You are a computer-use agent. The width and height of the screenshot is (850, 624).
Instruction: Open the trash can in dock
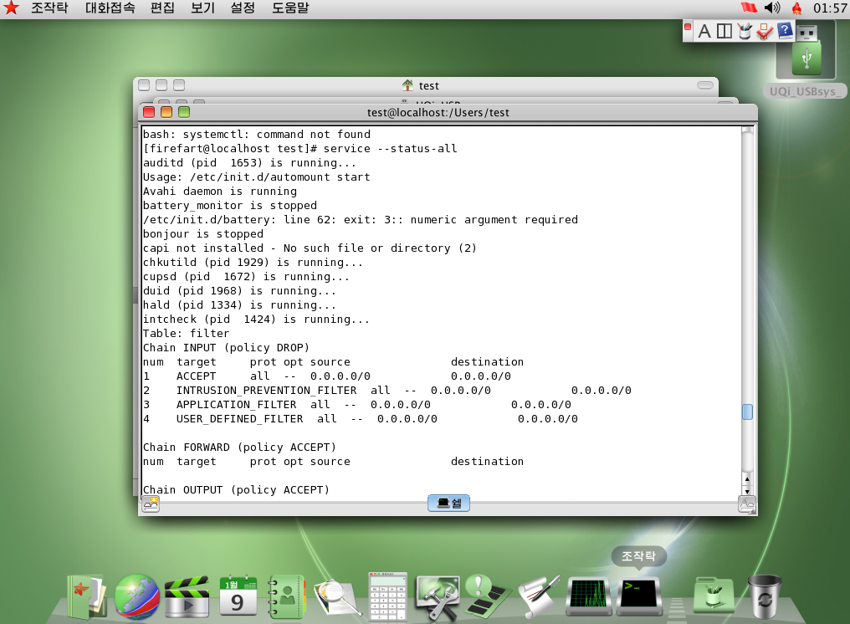[764, 596]
